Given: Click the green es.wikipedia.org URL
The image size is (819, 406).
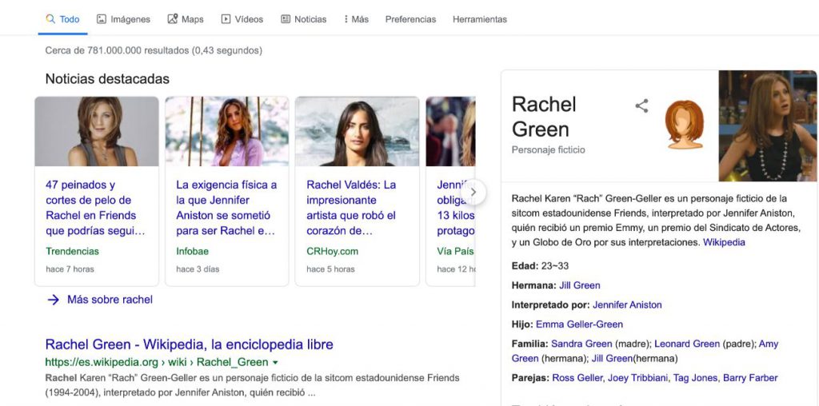Looking at the screenshot, I should coord(157,362).
